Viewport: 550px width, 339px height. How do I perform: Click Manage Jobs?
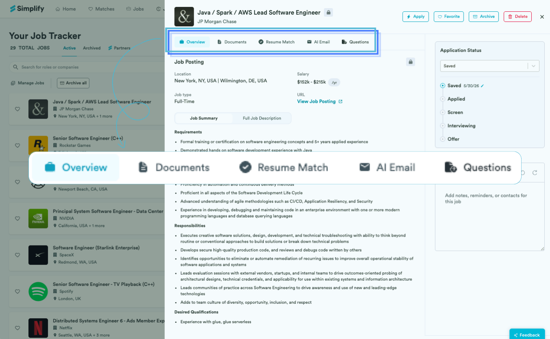point(28,83)
